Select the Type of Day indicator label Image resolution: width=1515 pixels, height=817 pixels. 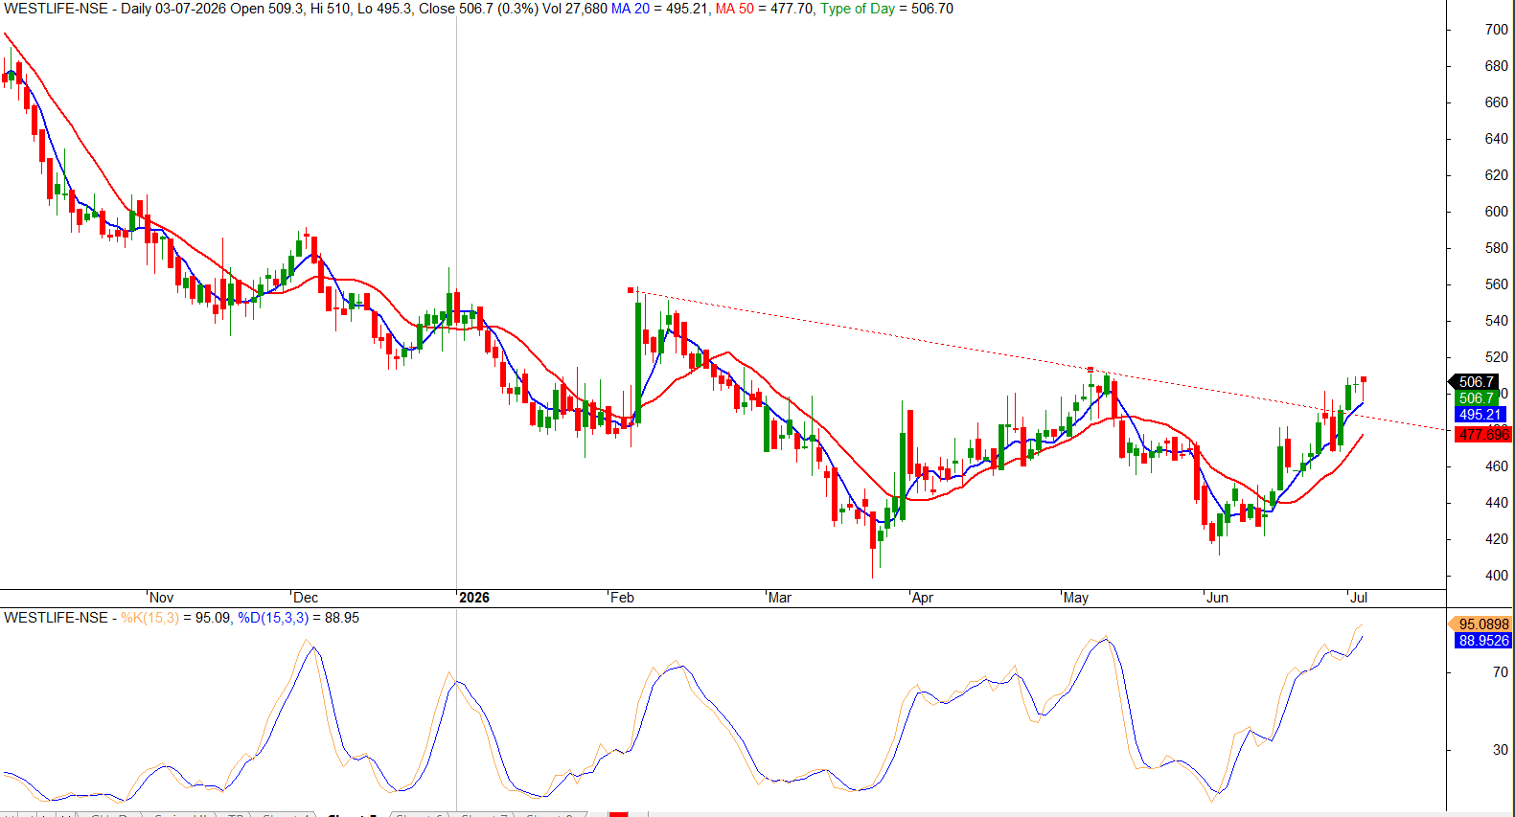point(858,9)
